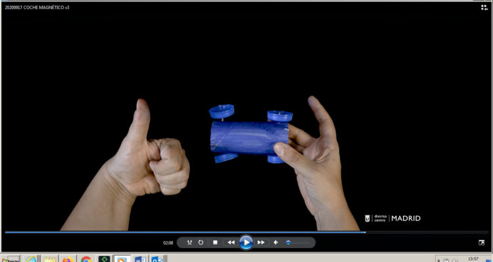Viewport: 493px width, 262px height.
Task: Open Outlook from the taskbar
Action: (157, 259)
